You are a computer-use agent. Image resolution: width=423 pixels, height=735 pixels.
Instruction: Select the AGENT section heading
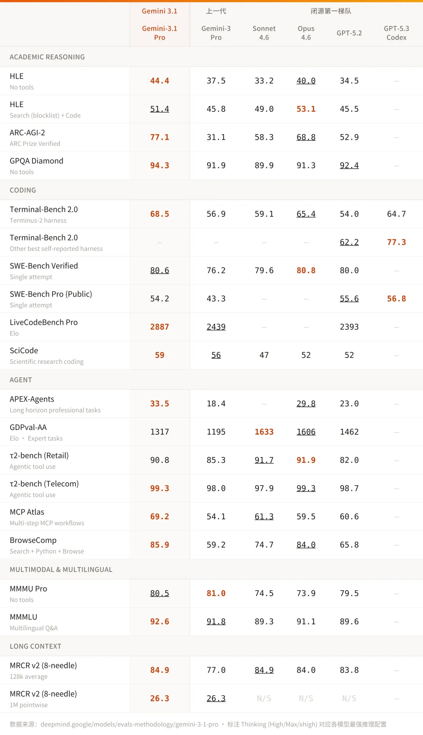pos(21,380)
